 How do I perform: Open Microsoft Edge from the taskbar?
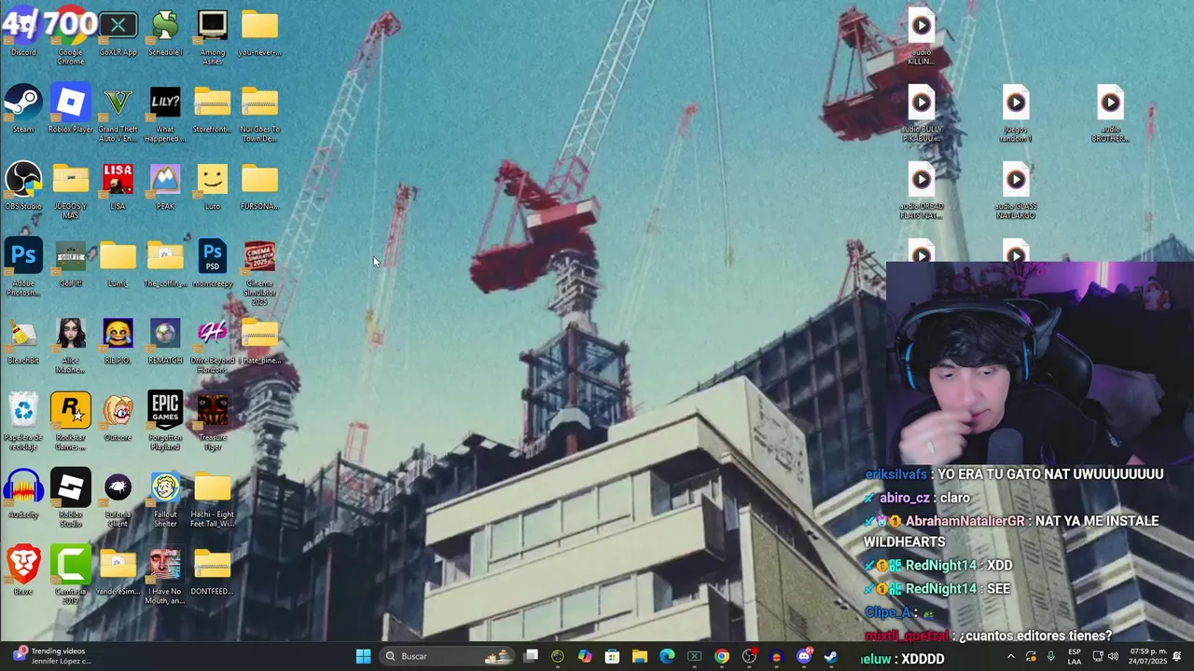coord(667,656)
